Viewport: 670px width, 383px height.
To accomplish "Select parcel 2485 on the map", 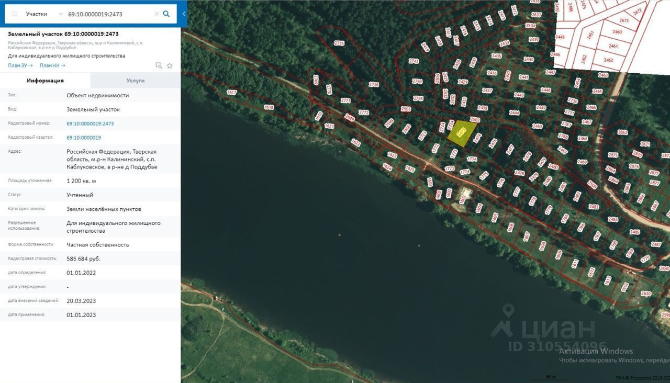I will coord(635,232).
